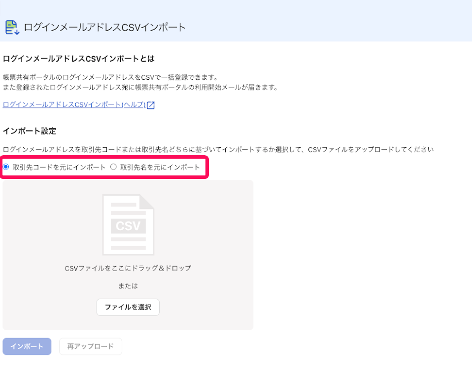Open the external link icon beside the help link
Image resolution: width=472 pixels, height=378 pixels.
pyautogui.click(x=150, y=105)
